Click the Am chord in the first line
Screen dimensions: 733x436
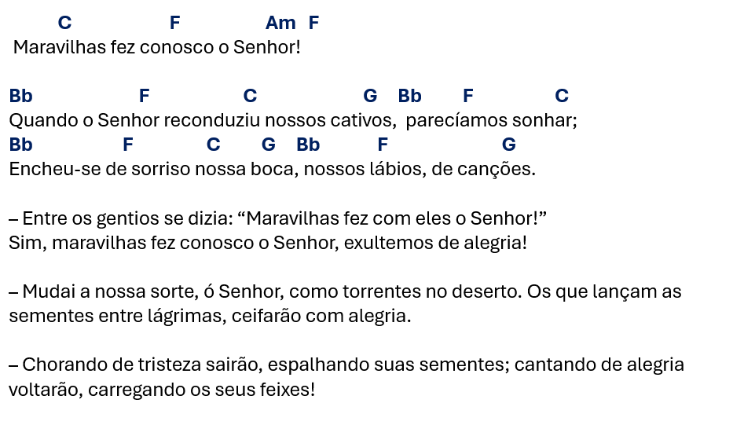pos(280,24)
